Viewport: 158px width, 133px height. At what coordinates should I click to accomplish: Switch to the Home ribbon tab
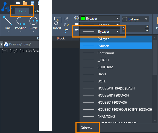(x=22, y=11)
